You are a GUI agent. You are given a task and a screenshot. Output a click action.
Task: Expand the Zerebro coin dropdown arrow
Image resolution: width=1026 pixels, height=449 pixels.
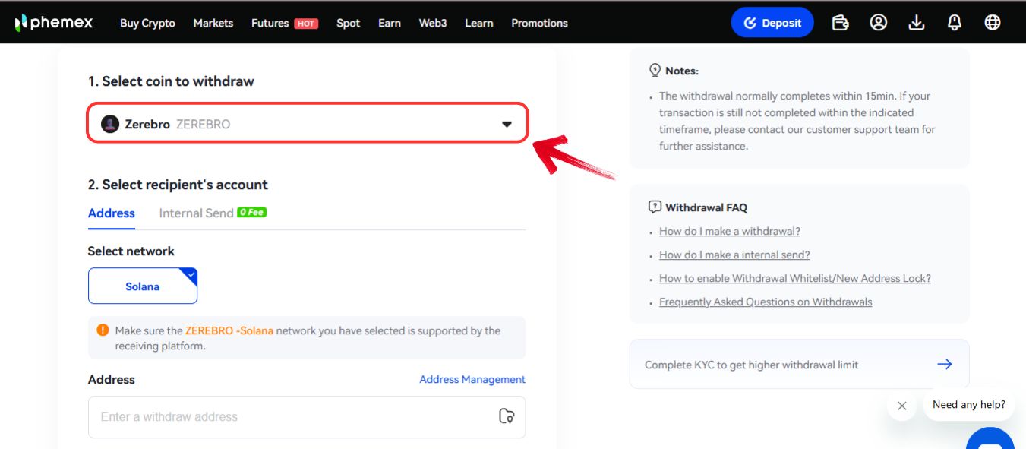(507, 124)
